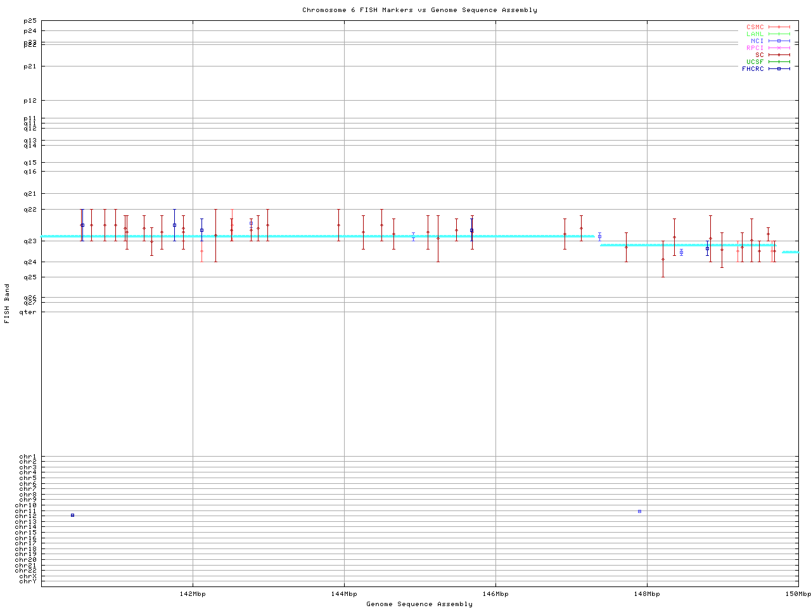Click the short cyan segment nearest 150Mbp
This screenshot has width=811, height=608.
(x=790, y=252)
